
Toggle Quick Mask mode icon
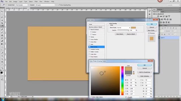[2, 77]
